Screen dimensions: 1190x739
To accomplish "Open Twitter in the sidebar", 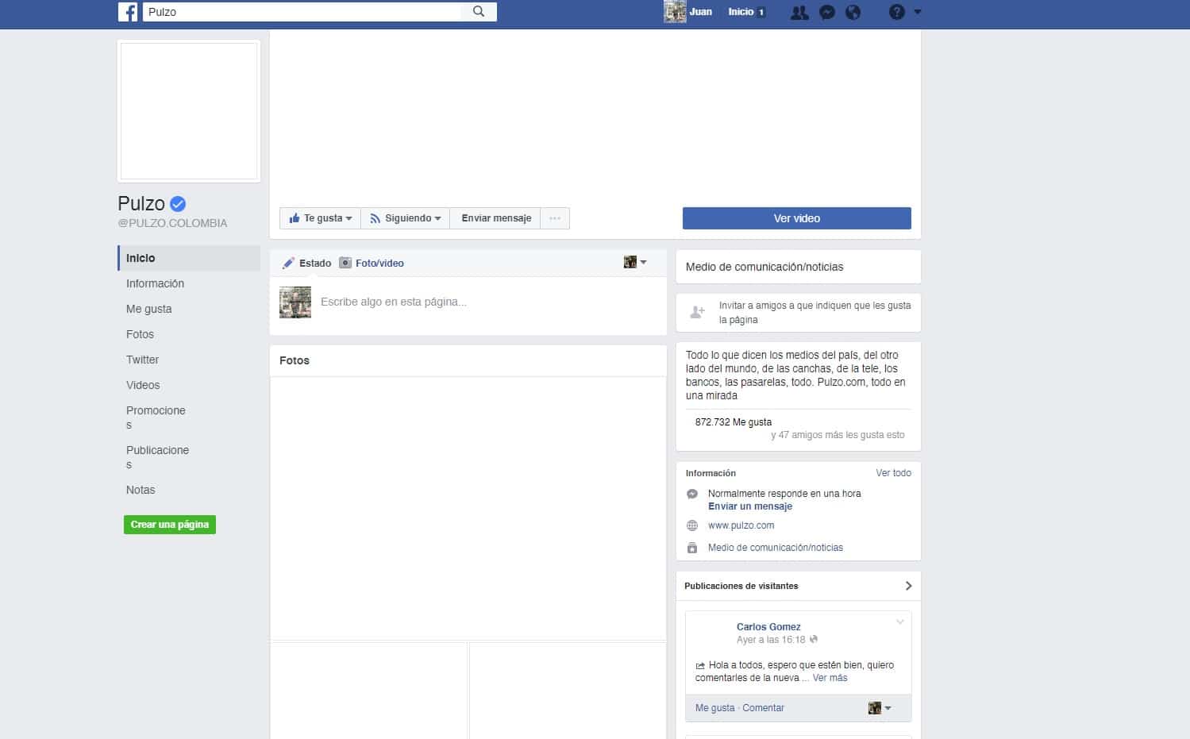I will tap(142, 360).
